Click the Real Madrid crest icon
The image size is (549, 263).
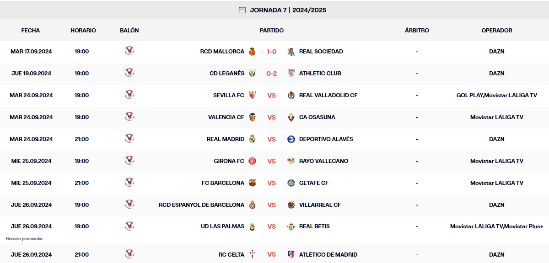pyautogui.click(x=252, y=139)
